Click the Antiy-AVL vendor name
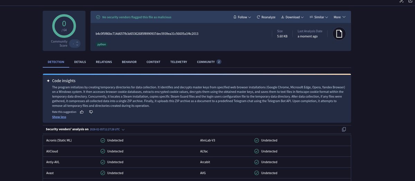The image size is (415, 181). 53,162
